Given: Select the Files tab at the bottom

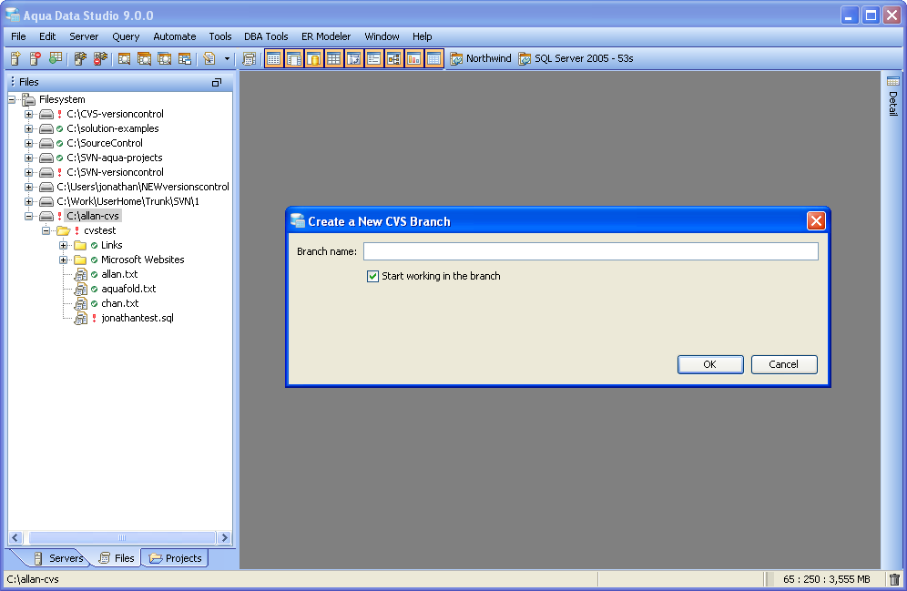Looking at the screenshot, I should click(117, 558).
